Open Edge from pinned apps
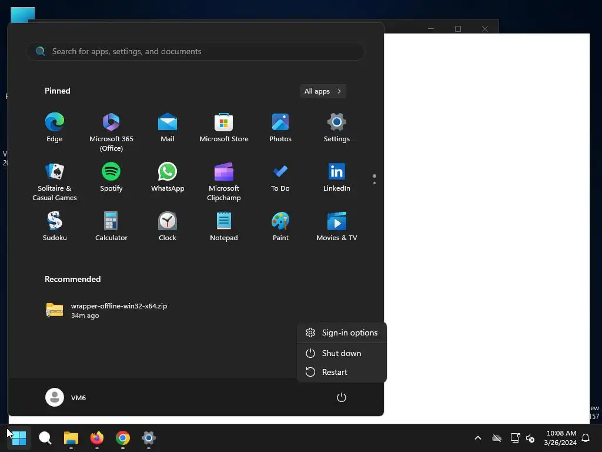Screen dimensions: 602x452 [55, 128]
